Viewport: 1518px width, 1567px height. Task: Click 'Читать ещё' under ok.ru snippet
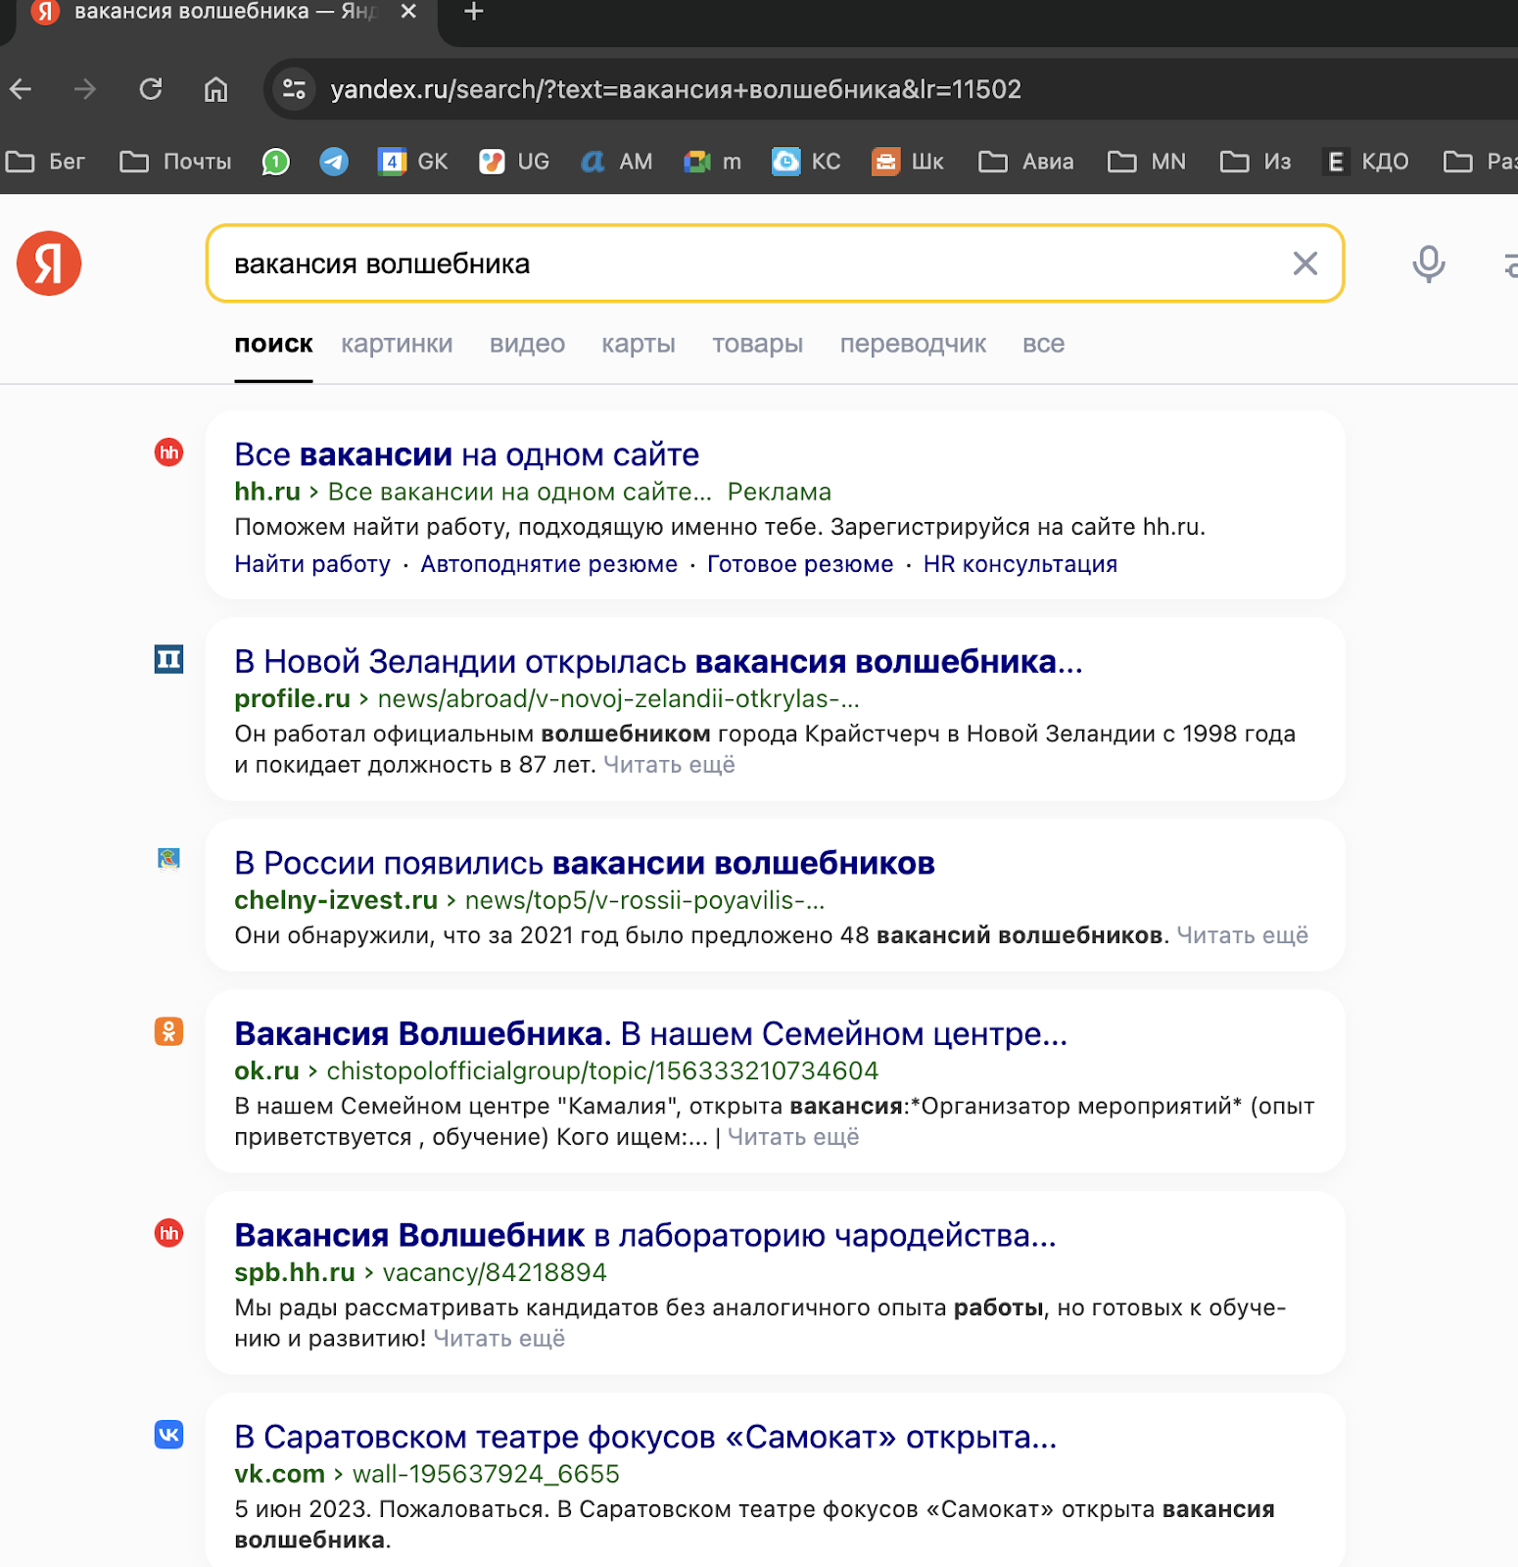coord(793,1137)
